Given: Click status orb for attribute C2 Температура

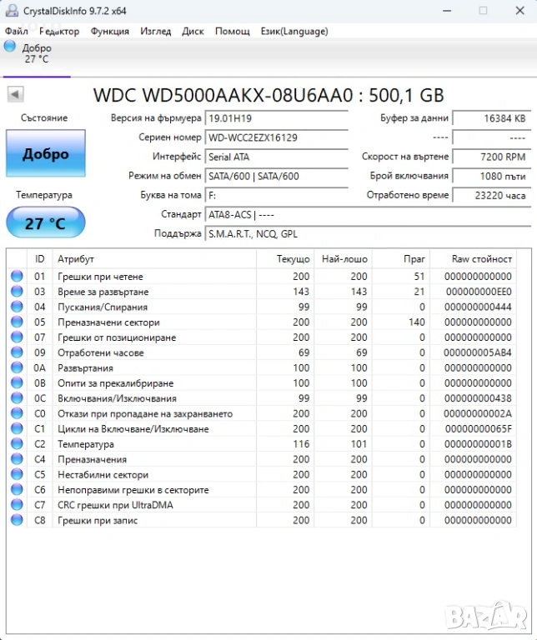Looking at the screenshot, I should click(17, 444).
